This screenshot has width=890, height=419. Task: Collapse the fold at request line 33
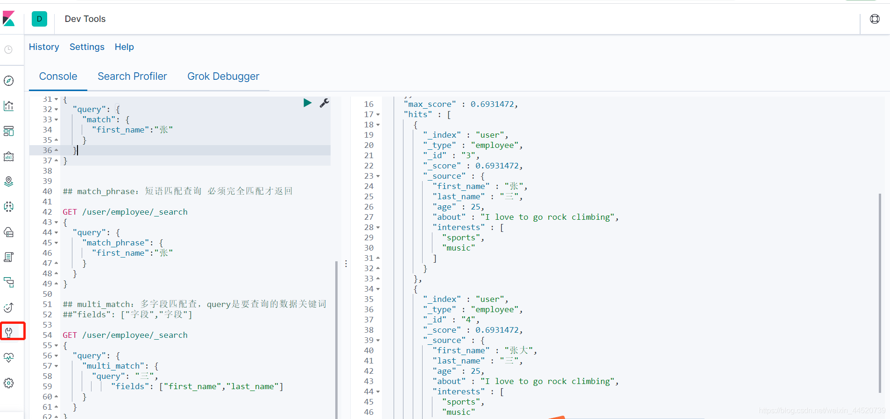click(x=56, y=120)
